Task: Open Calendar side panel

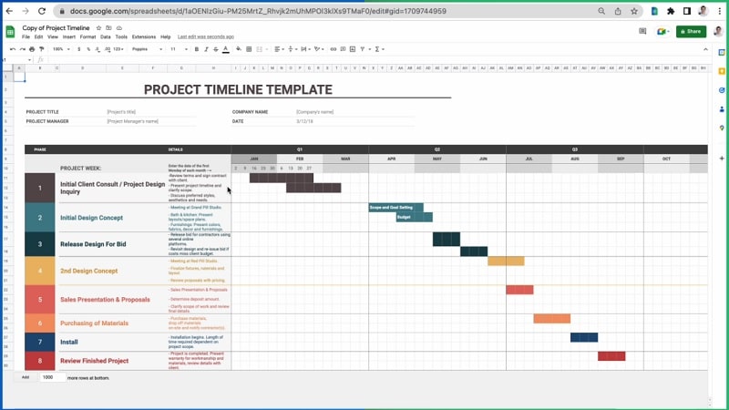Action: [x=722, y=53]
